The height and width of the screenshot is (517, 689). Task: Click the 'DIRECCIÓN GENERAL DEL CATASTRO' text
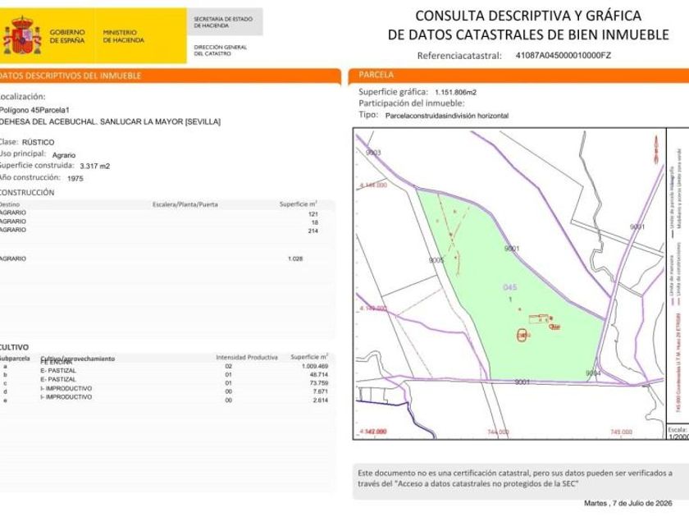point(220,50)
